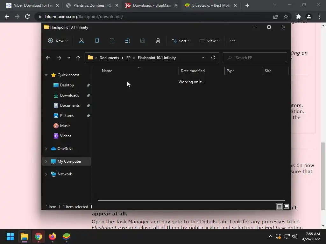Sort by Size column header
The height and width of the screenshot is (244, 326).
pyautogui.click(x=275, y=71)
